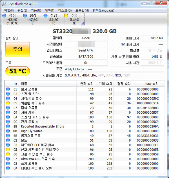Viewport: 169px width, 178px height.
Task: Click blue status icon for attribute C7
Action: 8,159
